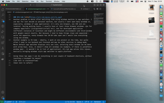Image resolution: width=164 pixels, height=103 pixels.
Task: Open the Accounts menu icon
Action: pos(3,92)
